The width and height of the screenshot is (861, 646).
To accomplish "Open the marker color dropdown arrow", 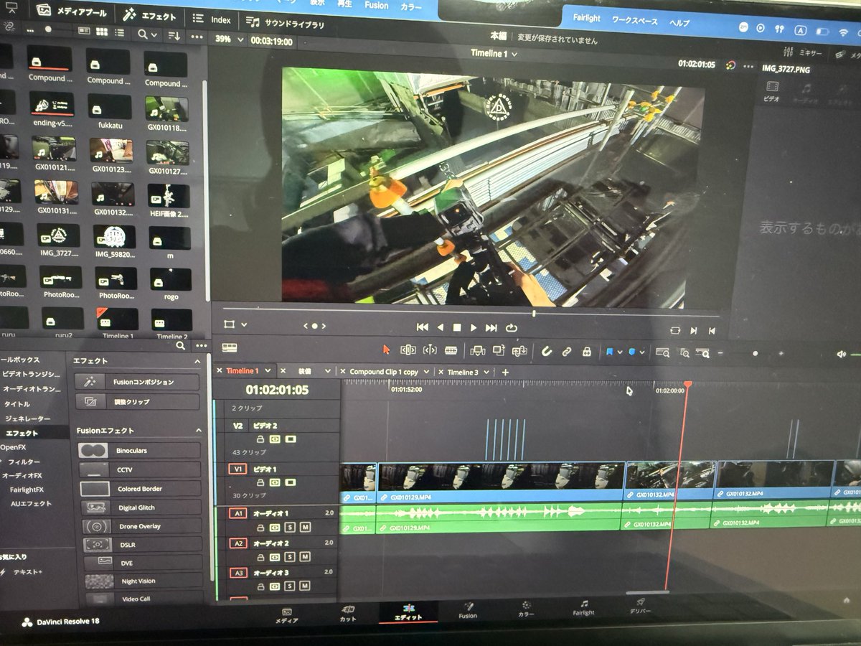I will tap(641, 352).
